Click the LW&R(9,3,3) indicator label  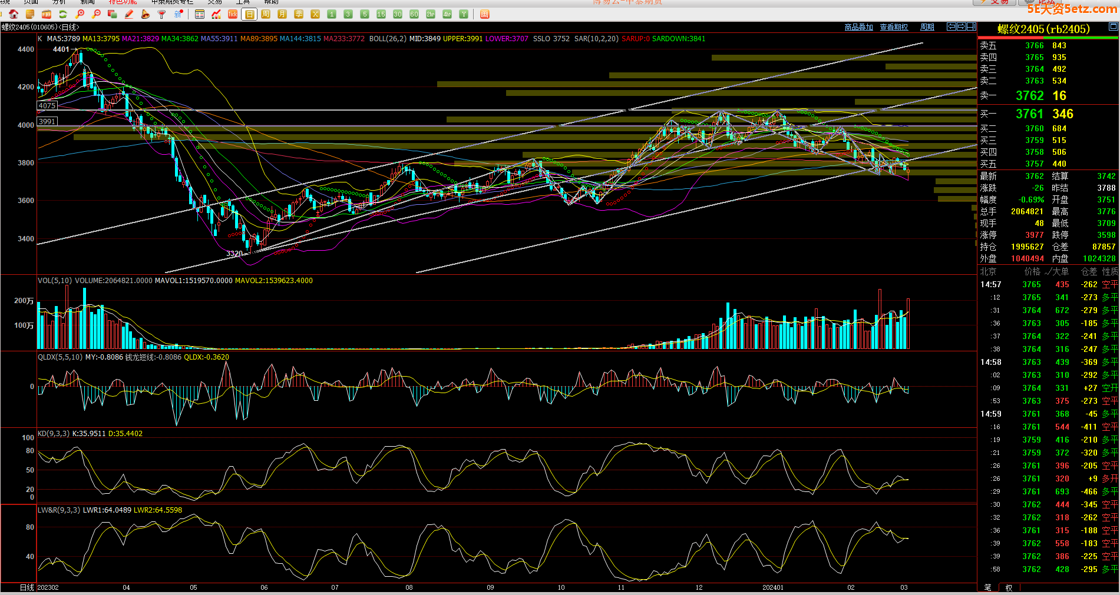click(x=59, y=510)
